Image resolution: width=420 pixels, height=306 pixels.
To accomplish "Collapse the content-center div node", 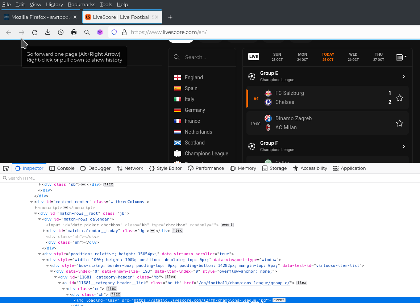I will click(32, 202).
